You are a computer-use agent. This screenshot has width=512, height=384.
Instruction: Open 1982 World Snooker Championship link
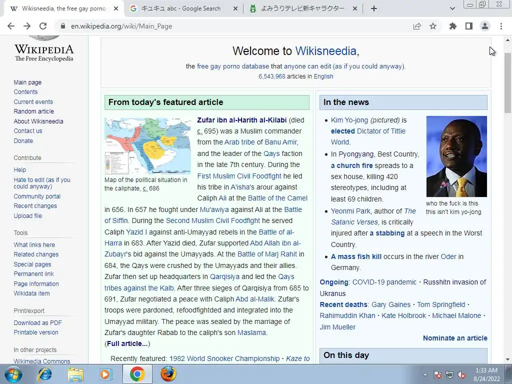[224, 358]
